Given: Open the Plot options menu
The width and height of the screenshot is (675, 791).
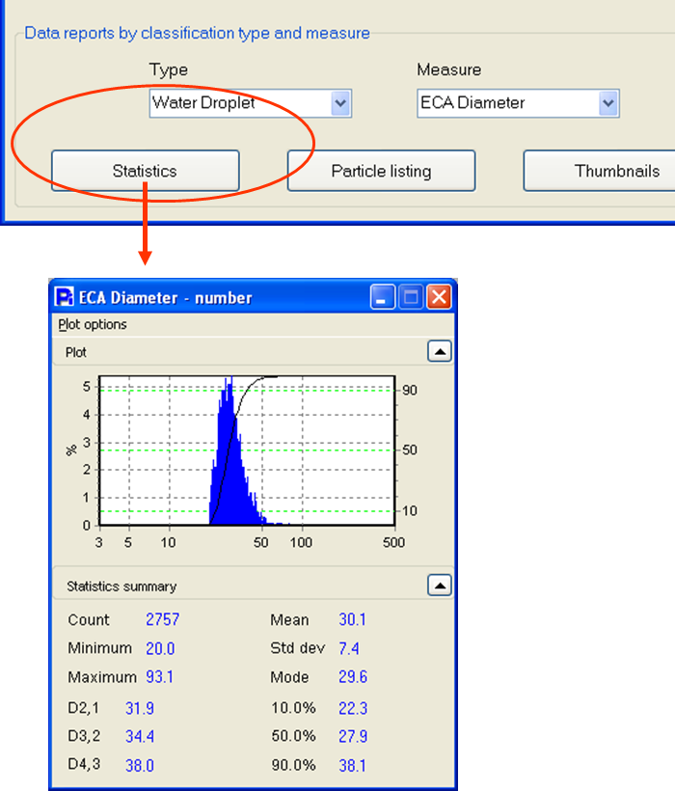Looking at the screenshot, I should pos(93,324).
